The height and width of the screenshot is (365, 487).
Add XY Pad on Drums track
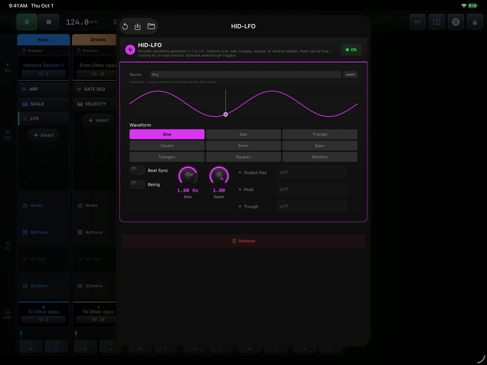[x=95, y=259]
